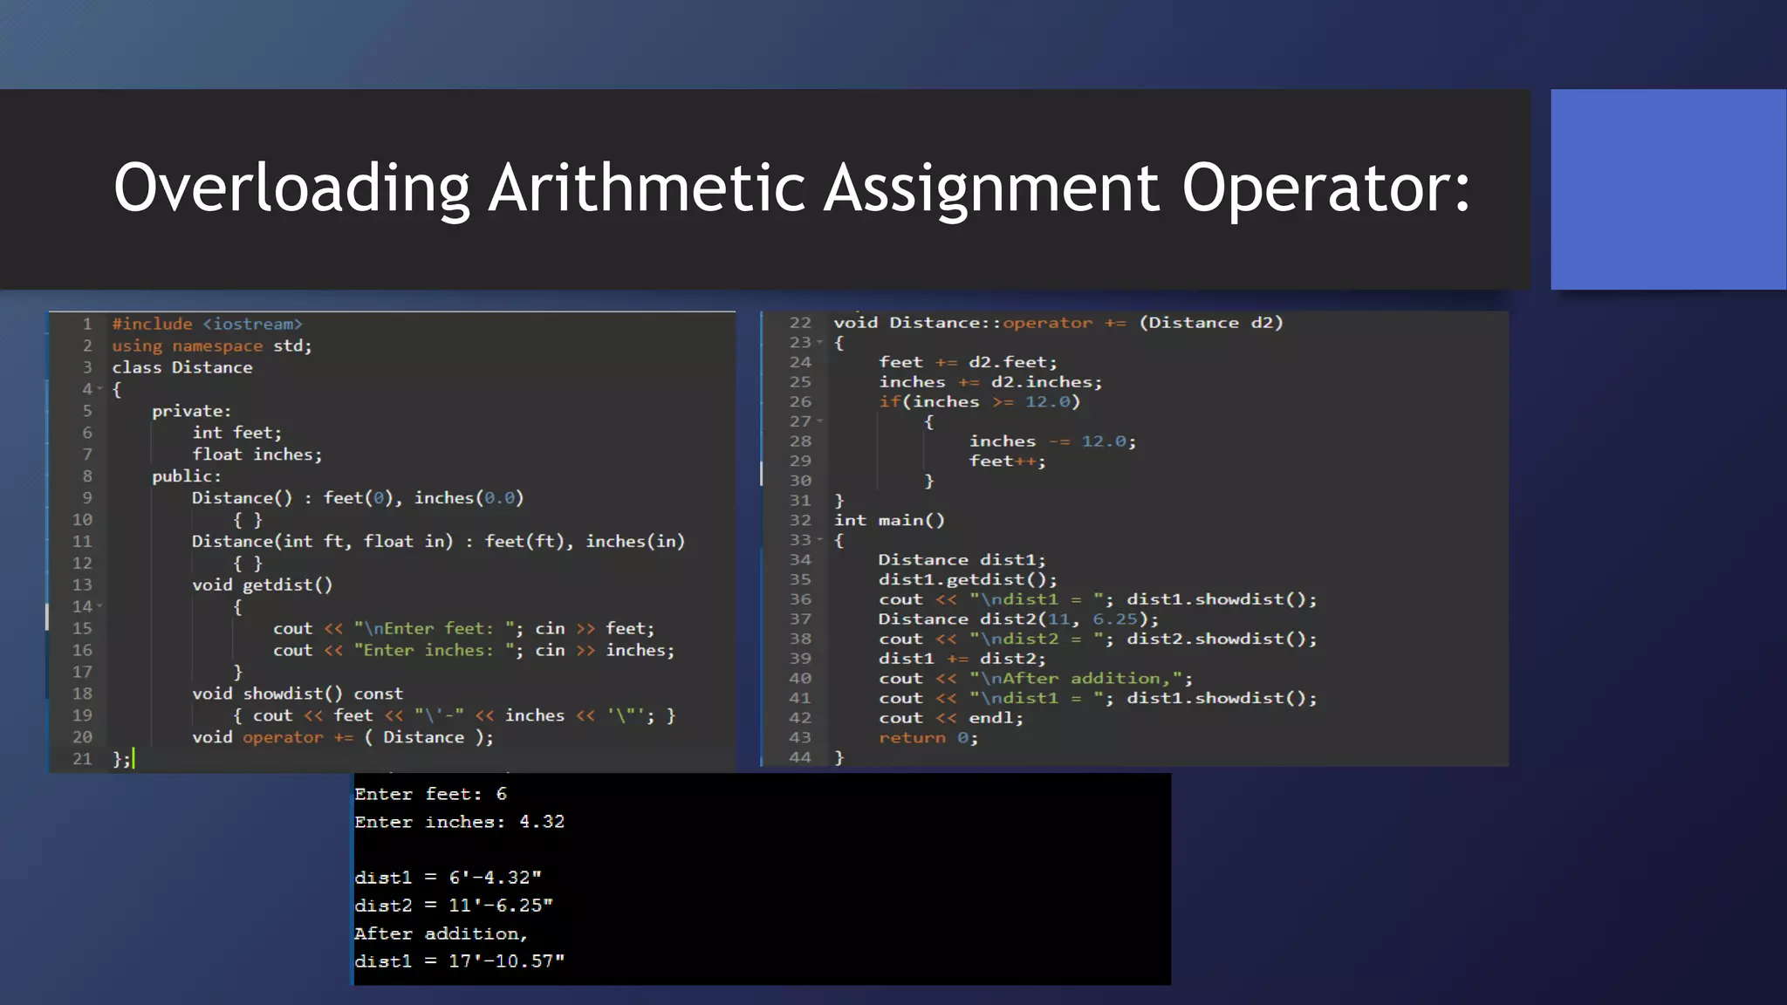Click the "#include <iostream>" code line
Screen dimensions: 1787x1005
[x=207, y=324]
